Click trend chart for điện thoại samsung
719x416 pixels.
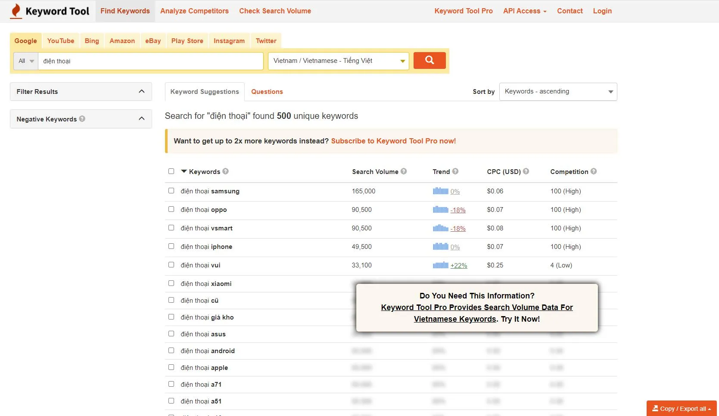point(440,191)
